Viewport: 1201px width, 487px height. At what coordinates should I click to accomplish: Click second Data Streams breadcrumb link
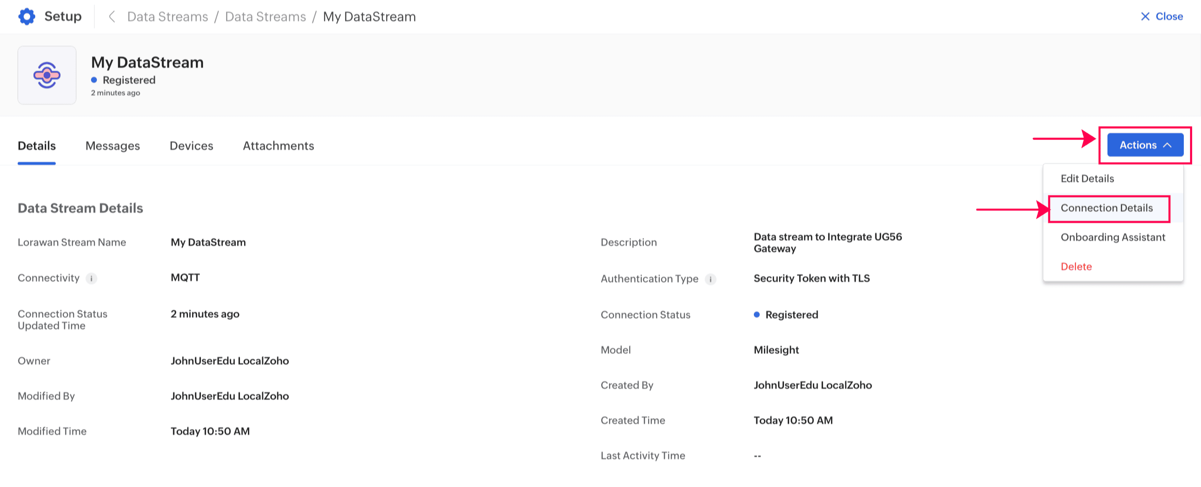[265, 17]
